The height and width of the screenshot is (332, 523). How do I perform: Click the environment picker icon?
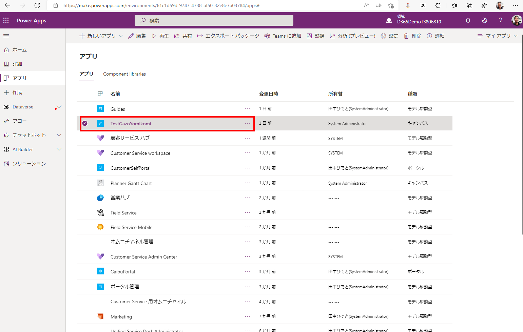[x=389, y=21]
